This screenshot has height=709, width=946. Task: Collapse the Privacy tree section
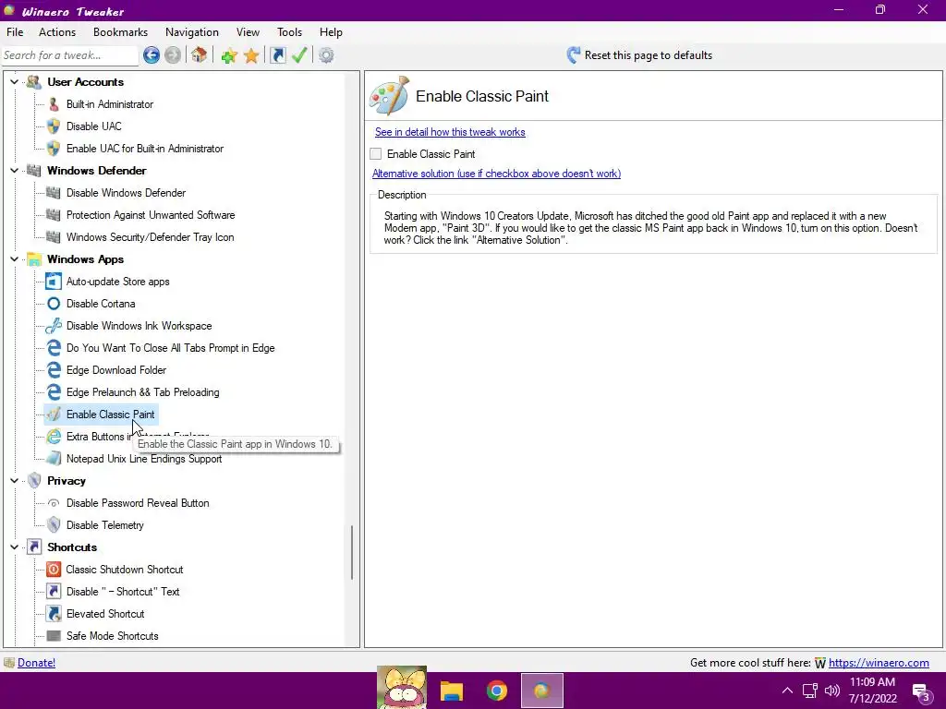tap(15, 481)
